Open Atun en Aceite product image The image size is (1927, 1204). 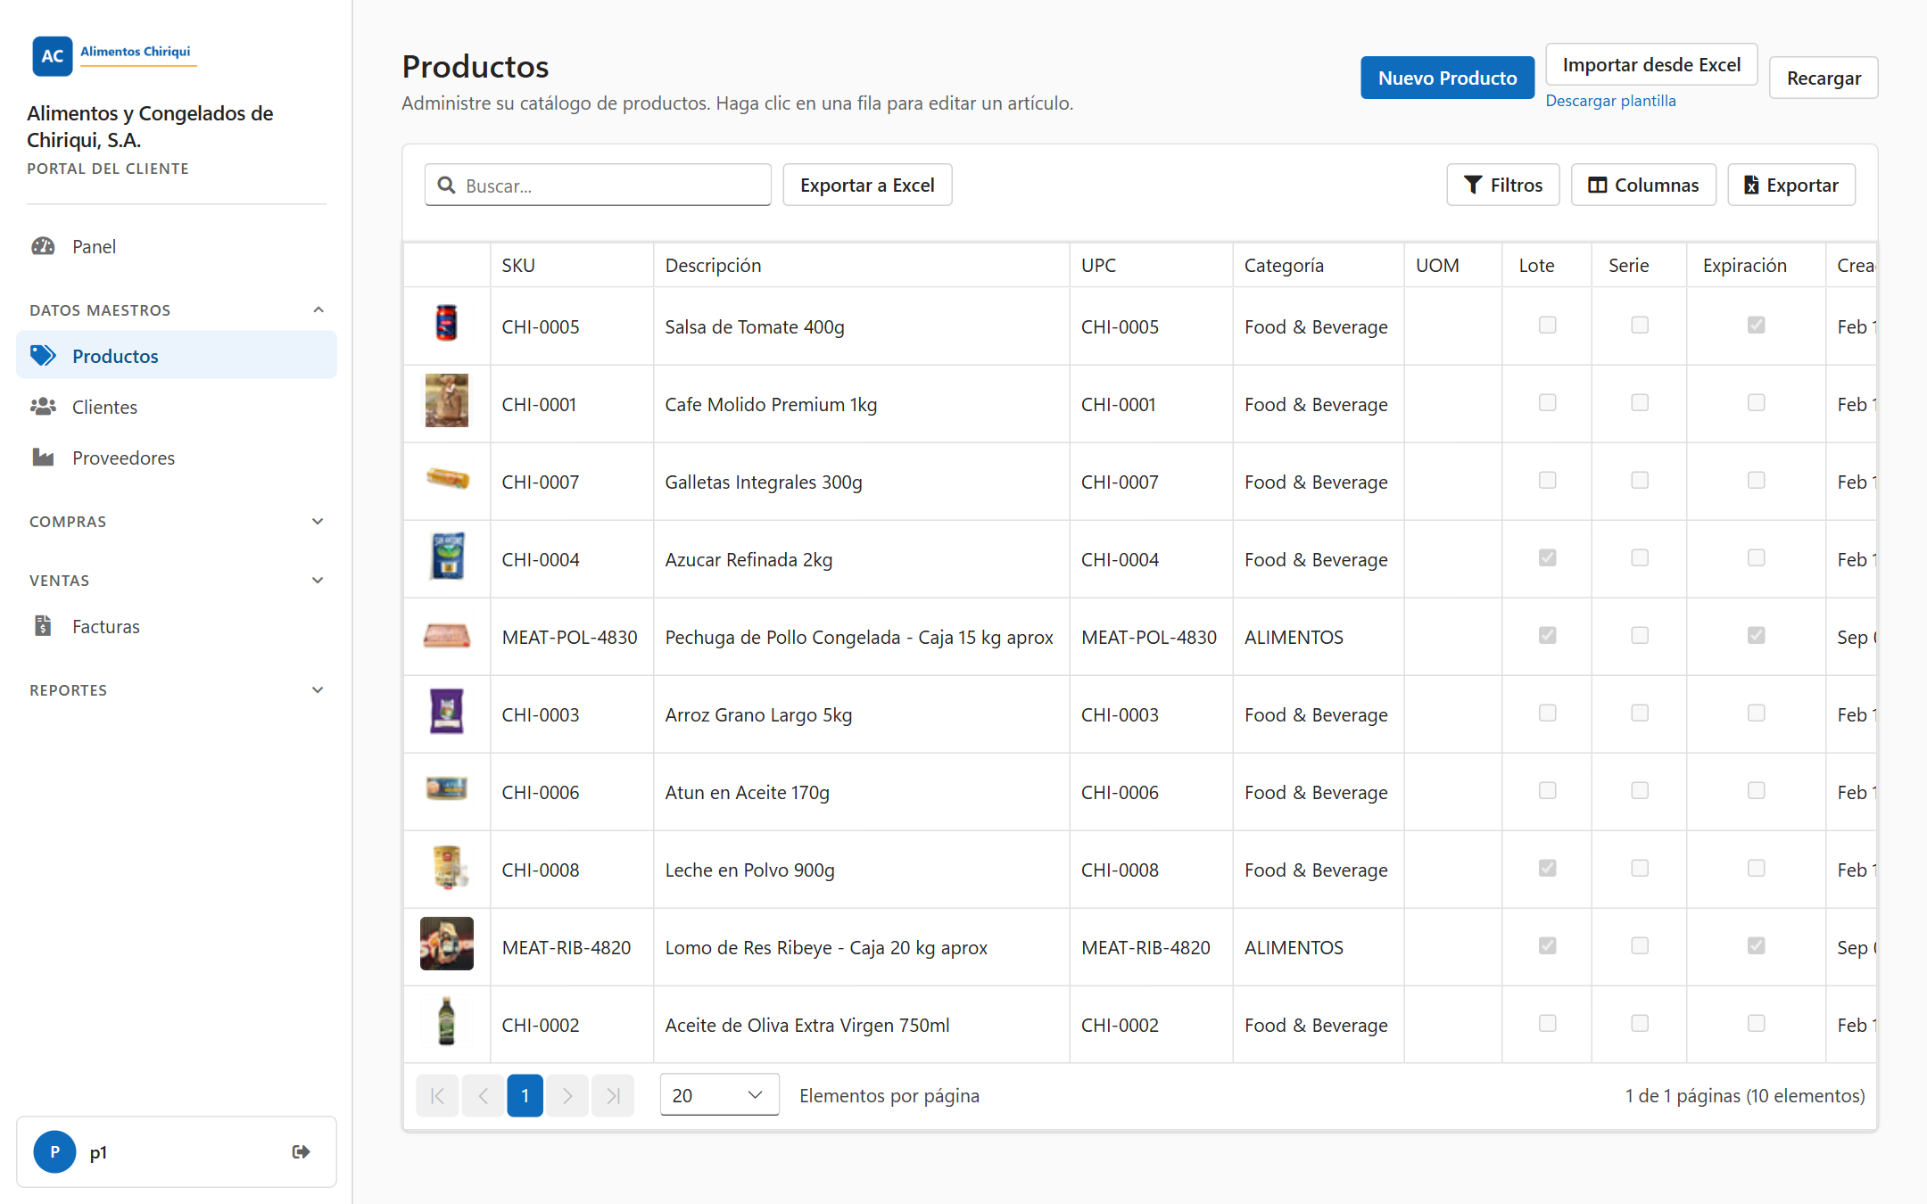tap(446, 788)
